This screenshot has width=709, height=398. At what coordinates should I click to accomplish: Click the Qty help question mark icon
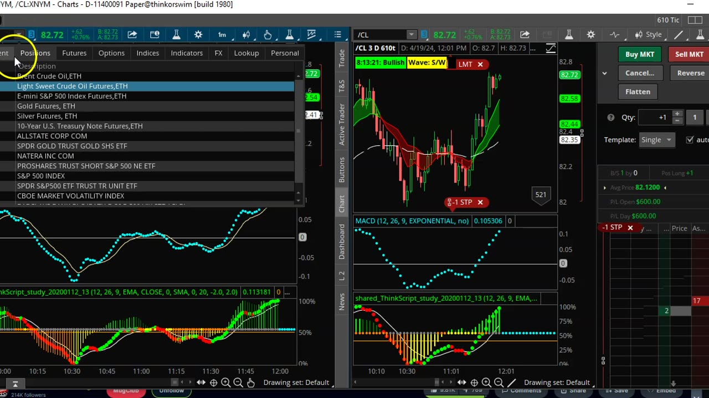point(610,117)
